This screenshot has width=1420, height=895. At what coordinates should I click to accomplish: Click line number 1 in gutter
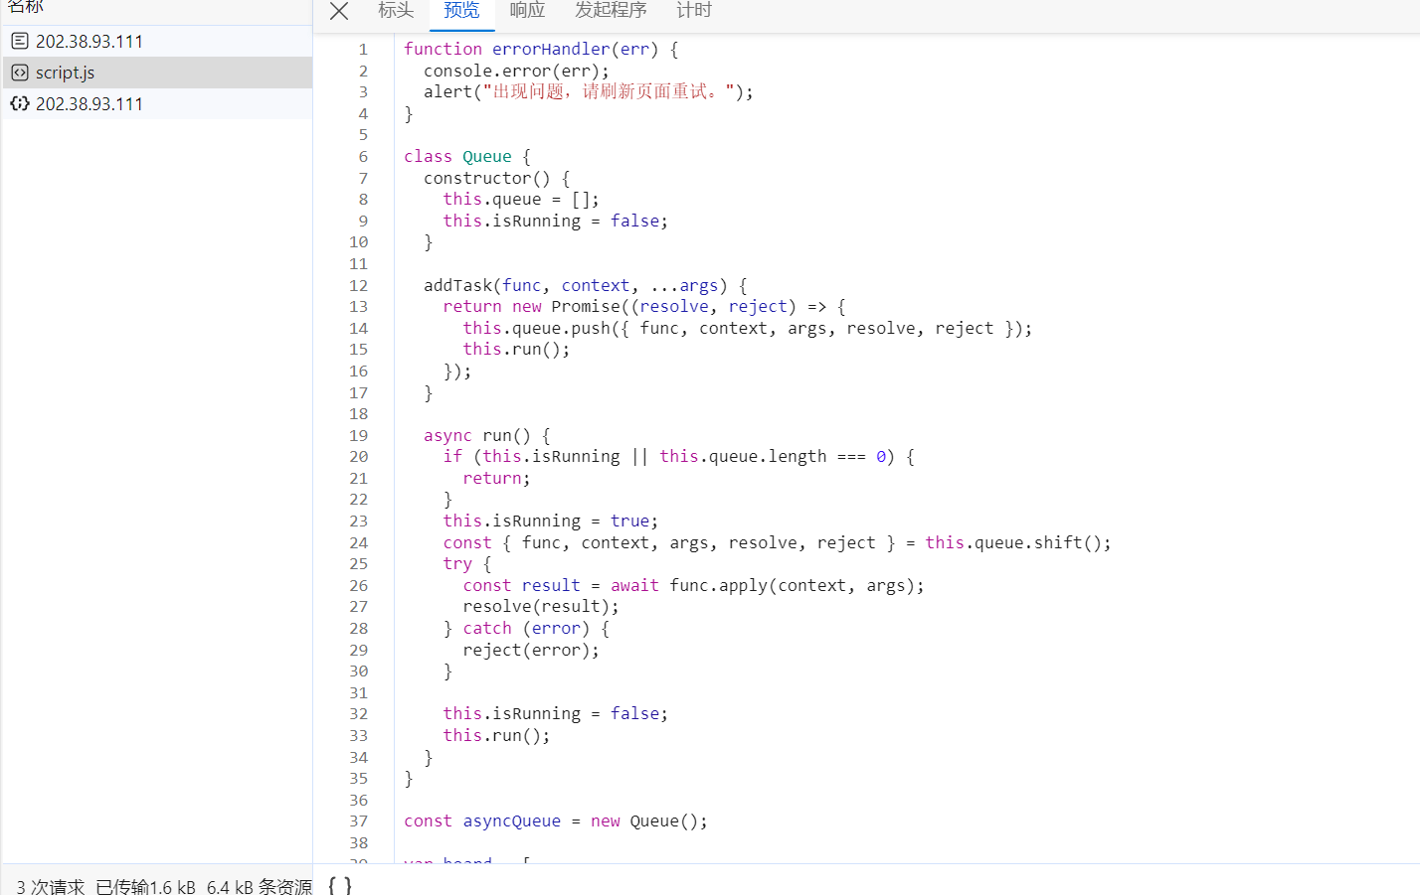point(363,49)
